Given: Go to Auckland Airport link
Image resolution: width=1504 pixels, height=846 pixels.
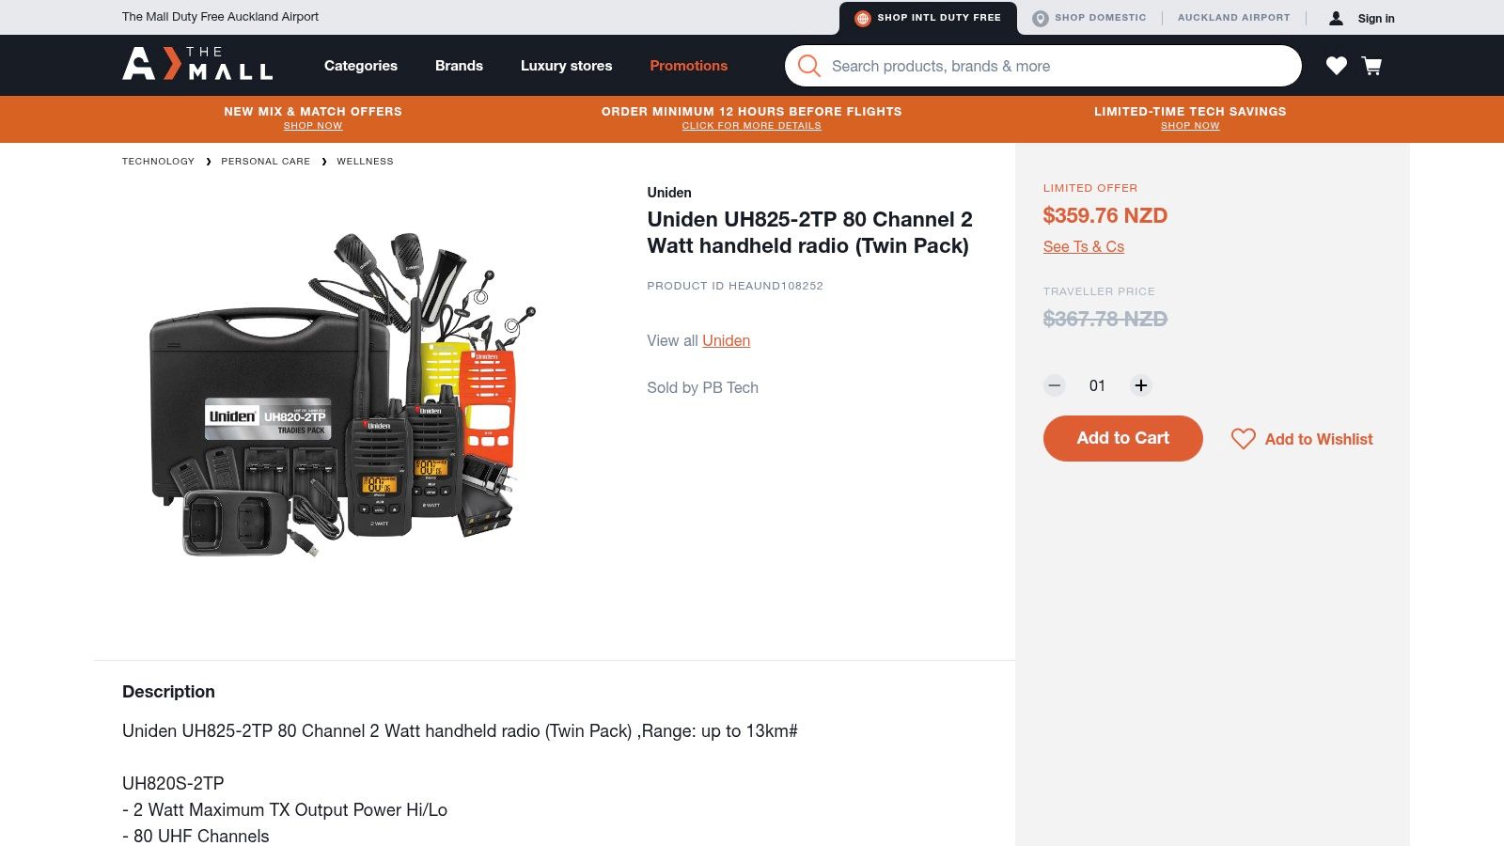Looking at the screenshot, I should (1233, 18).
